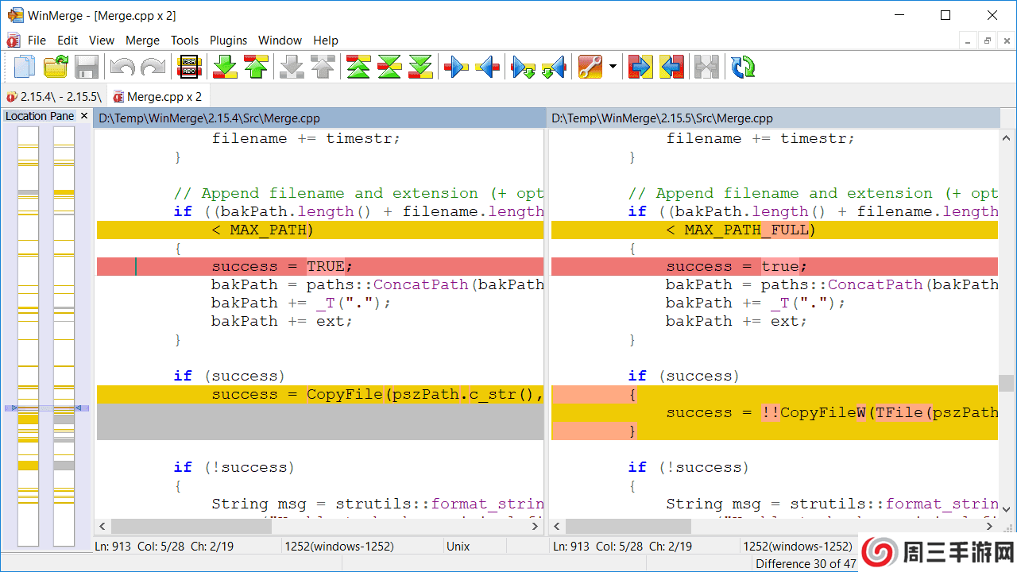Go to Previous Difference with green up arrow
This screenshot has height=572, width=1017.
click(256, 67)
